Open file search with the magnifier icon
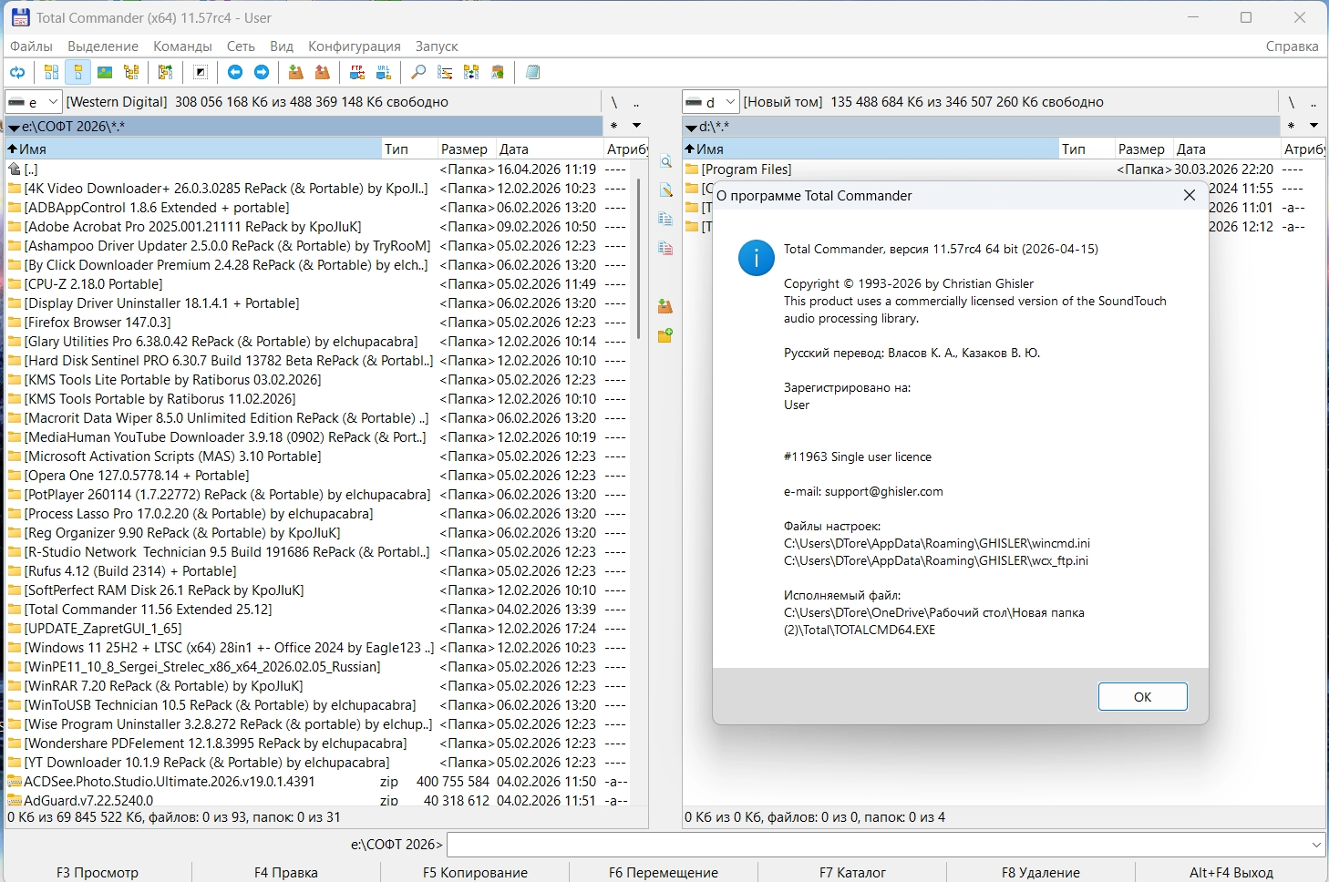 418,73
